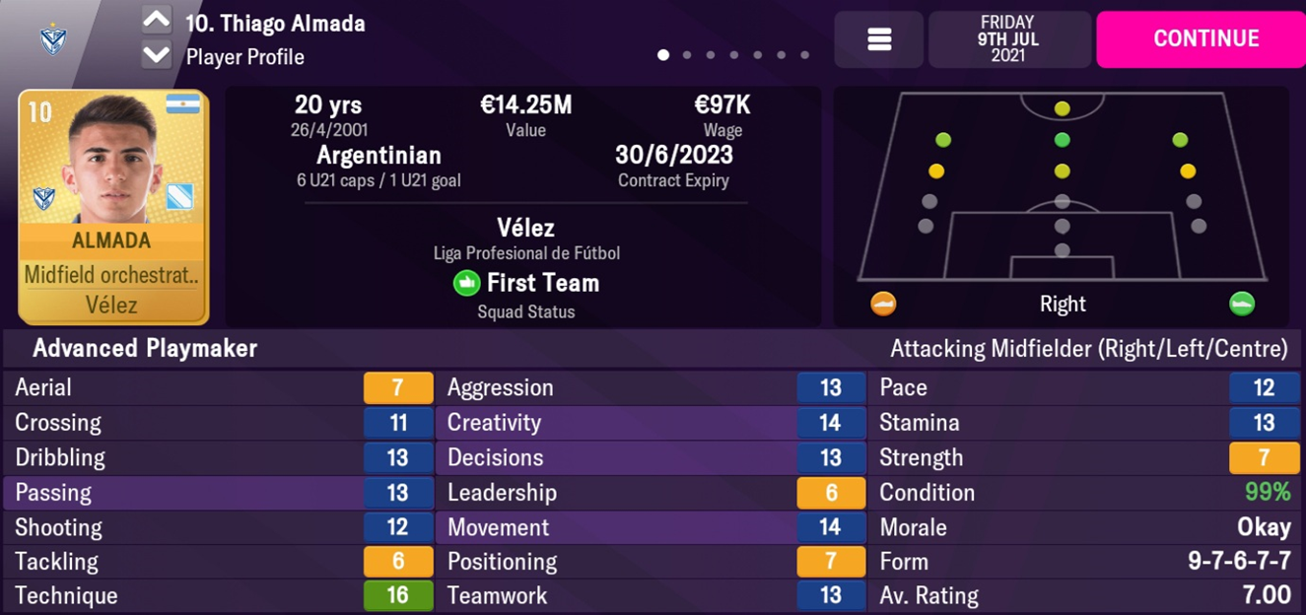Click the Contract Expiry date 30/6/2023
The image size is (1306, 615).
click(x=673, y=155)
